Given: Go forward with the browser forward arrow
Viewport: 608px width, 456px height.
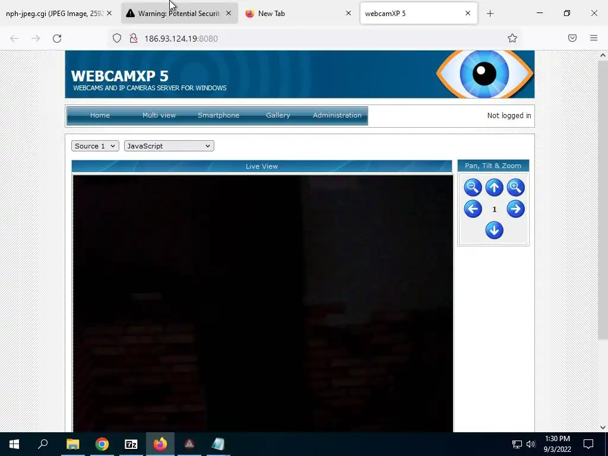Looking at the screenshot, I should (36, 39).
